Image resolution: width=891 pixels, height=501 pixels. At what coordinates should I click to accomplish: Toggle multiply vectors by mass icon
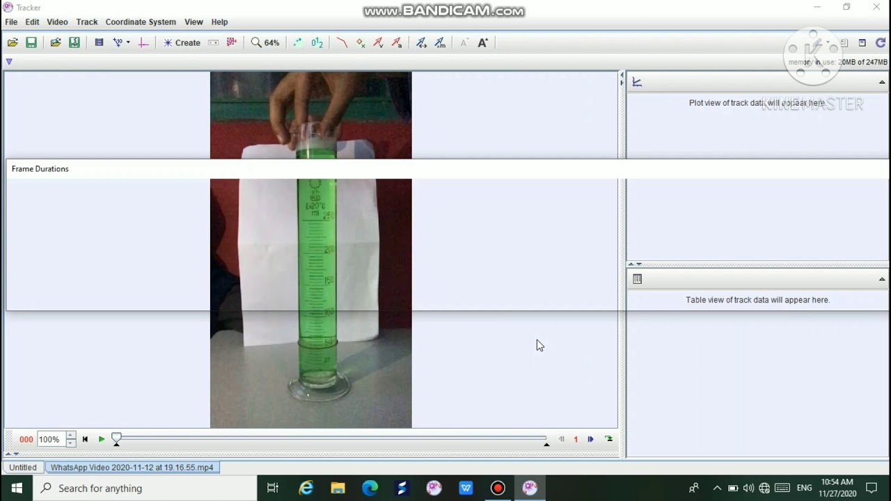[x=440, y=42]
